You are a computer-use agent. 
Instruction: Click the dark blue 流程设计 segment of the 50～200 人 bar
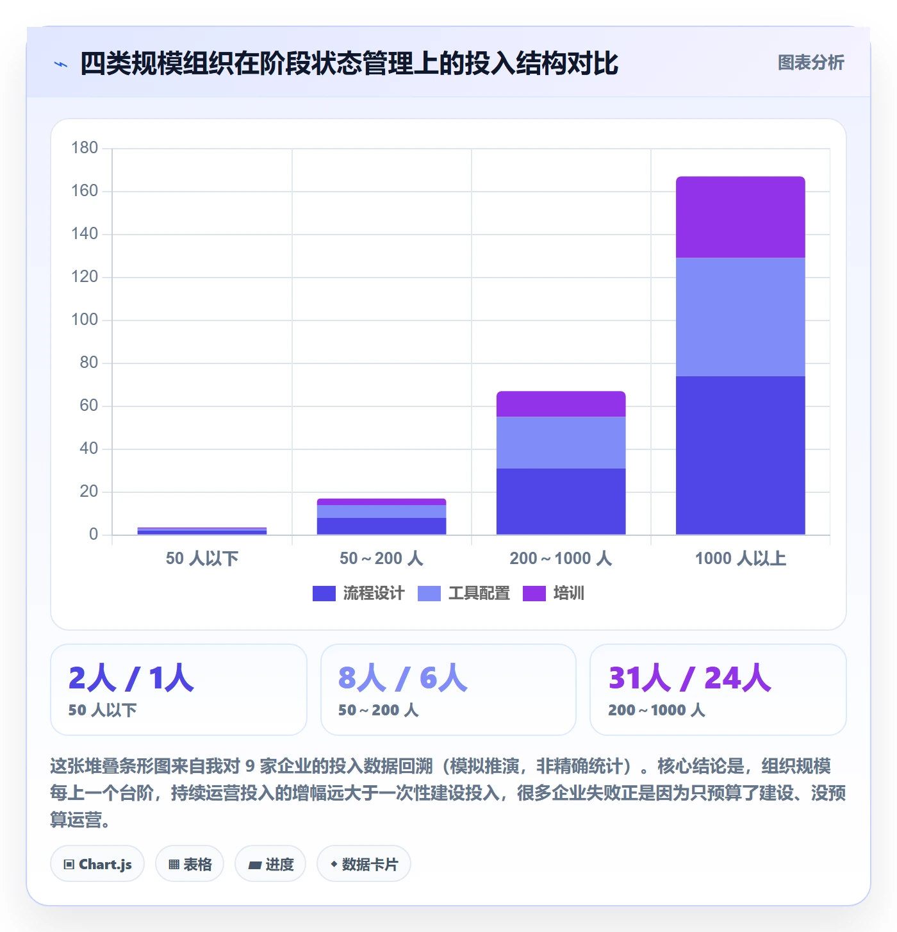[x=382, y=526]
